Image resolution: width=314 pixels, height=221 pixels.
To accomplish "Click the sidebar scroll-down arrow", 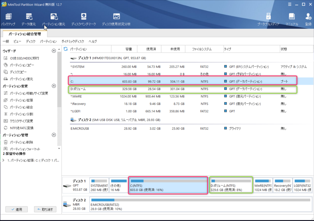I will [59, 149].
